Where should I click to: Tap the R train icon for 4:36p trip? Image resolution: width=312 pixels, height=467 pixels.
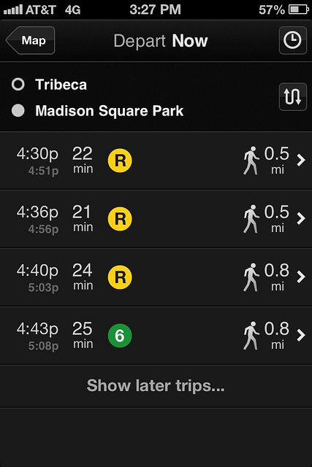(120, 219)
